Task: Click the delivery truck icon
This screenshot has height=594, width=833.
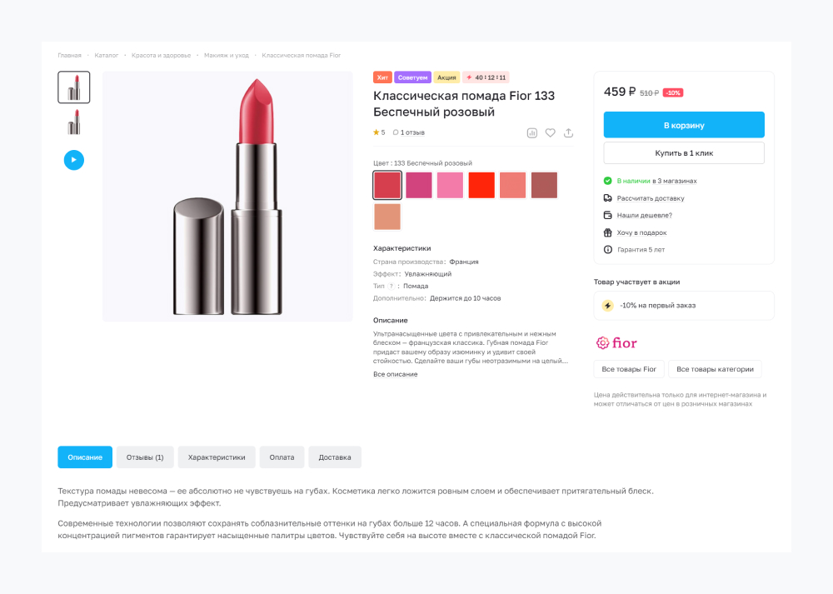Action: point(608,198)
